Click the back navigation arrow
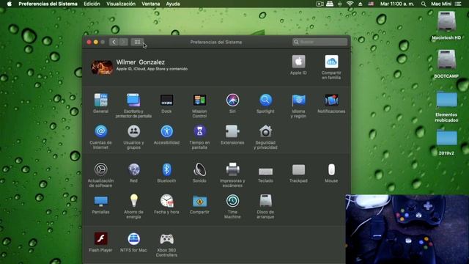469x264 pixels. (114, 43)
